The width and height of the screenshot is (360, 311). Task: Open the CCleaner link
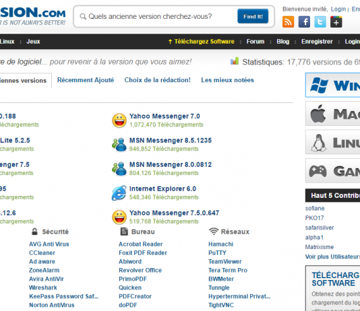coord(42,253)
